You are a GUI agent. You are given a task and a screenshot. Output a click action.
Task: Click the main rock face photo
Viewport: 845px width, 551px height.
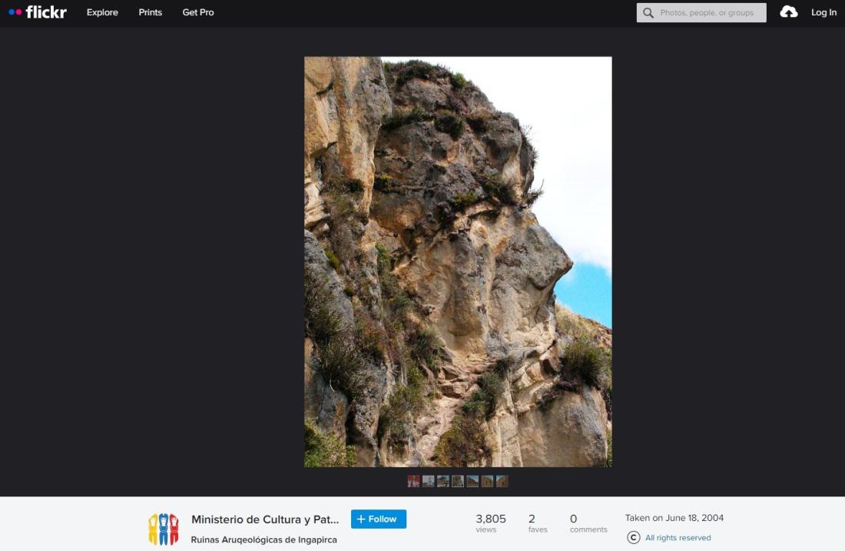click(x=458, y=261)
